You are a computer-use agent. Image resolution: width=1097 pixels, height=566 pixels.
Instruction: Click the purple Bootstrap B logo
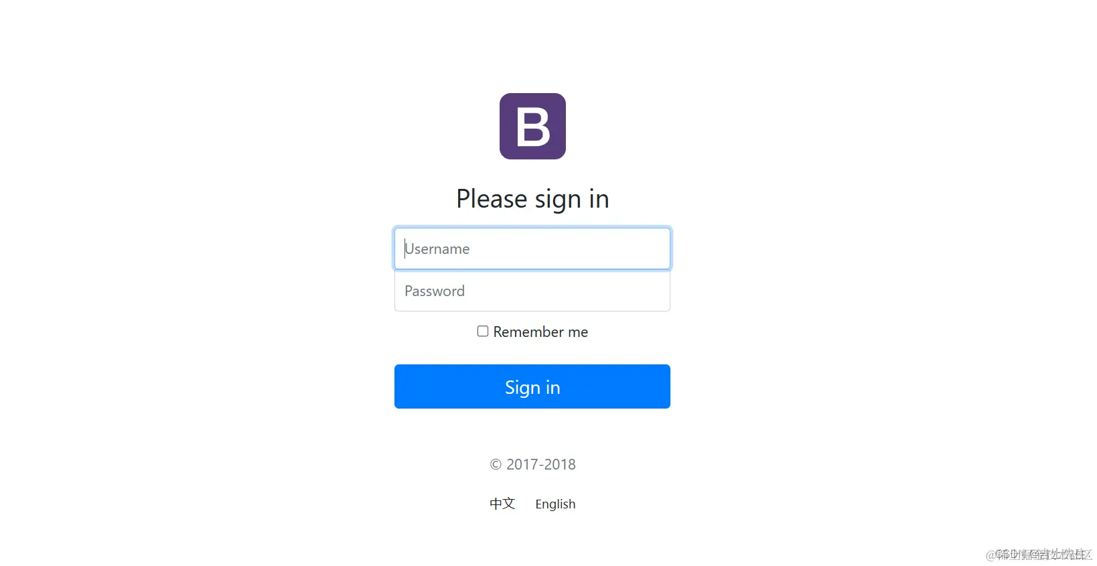(x=532, y=126)
